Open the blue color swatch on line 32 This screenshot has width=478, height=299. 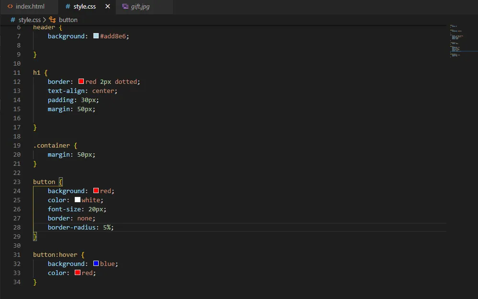tap(96, 264)
